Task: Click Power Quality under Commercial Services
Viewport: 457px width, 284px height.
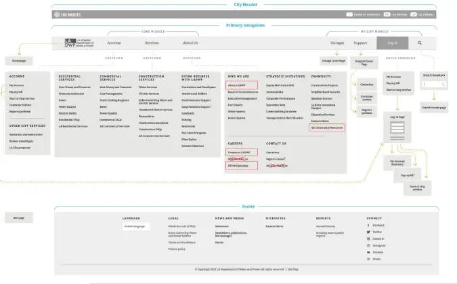Action: click(108, 113)
